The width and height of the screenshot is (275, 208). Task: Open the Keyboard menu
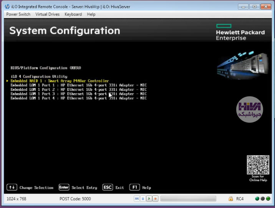pyautogui.click(x=73, y=14)
